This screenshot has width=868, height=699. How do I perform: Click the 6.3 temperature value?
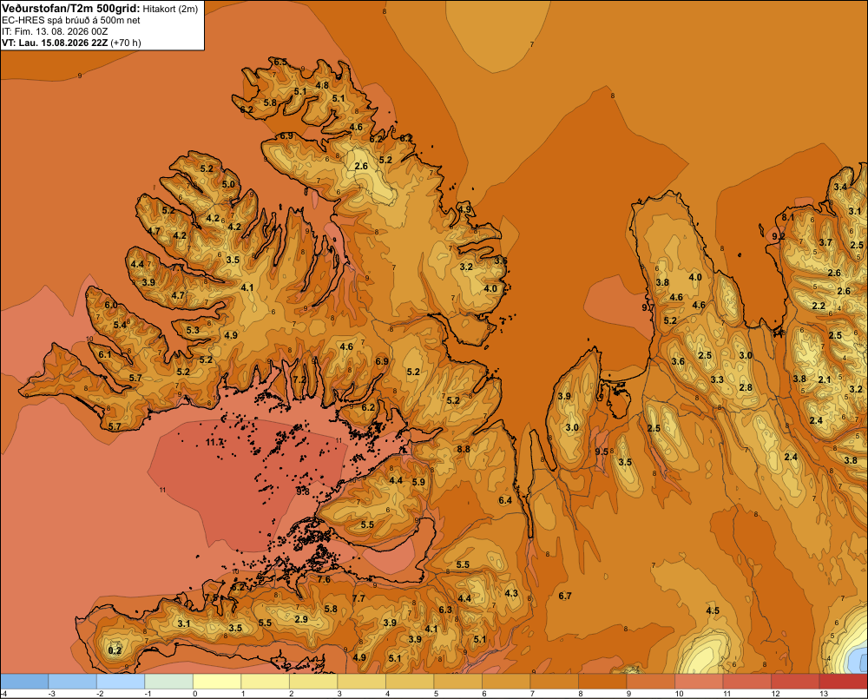click(445, 610)
